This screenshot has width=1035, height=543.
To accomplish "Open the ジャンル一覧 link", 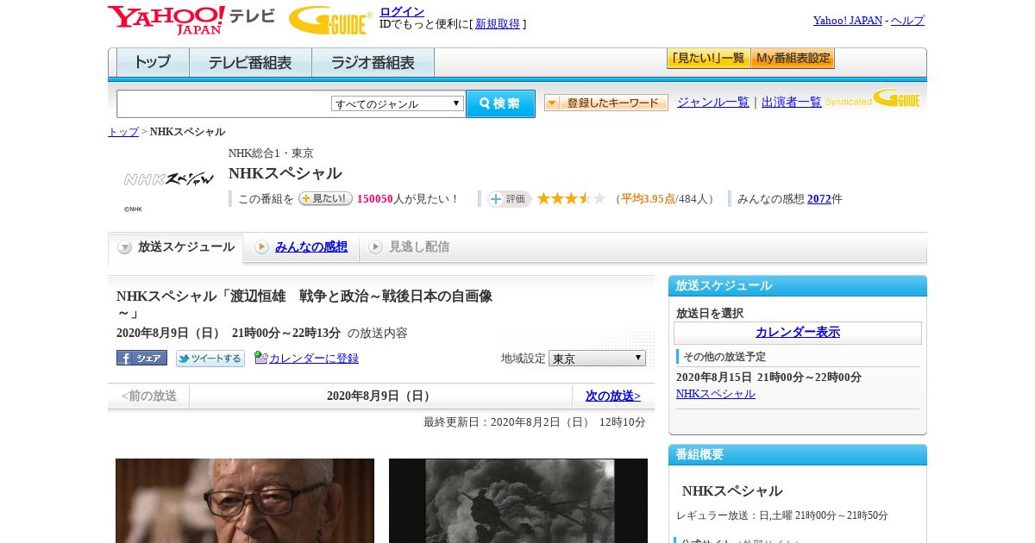I will [713, 102].
